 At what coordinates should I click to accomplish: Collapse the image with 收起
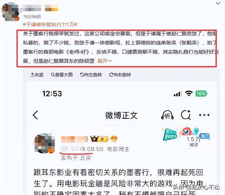click(37, 75)
